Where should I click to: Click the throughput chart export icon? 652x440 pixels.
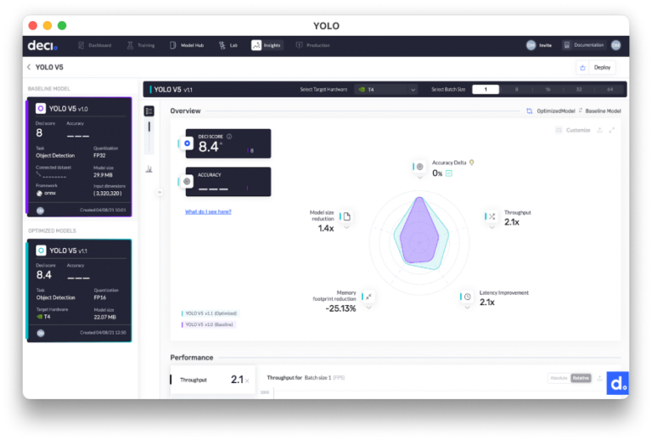pyautogui.click(x=599, y=378)
